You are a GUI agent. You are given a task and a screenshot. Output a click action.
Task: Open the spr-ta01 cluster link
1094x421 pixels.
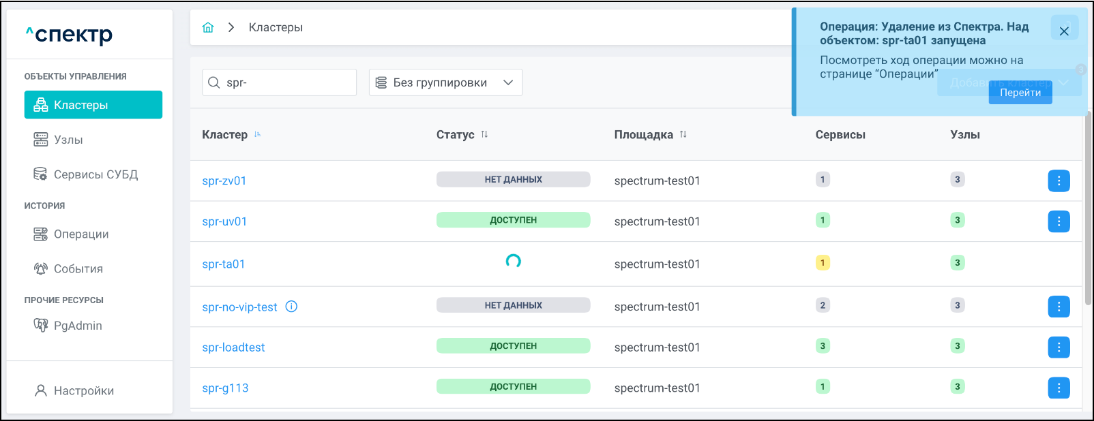[224, 264]
